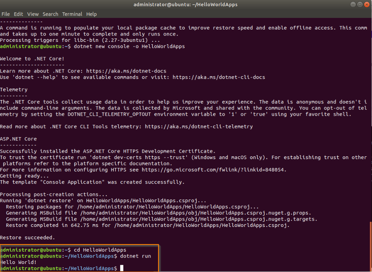Click 'Processing triggers for libc-bin' line
Viewport: 372px width, 272px height.
point(80,40)
